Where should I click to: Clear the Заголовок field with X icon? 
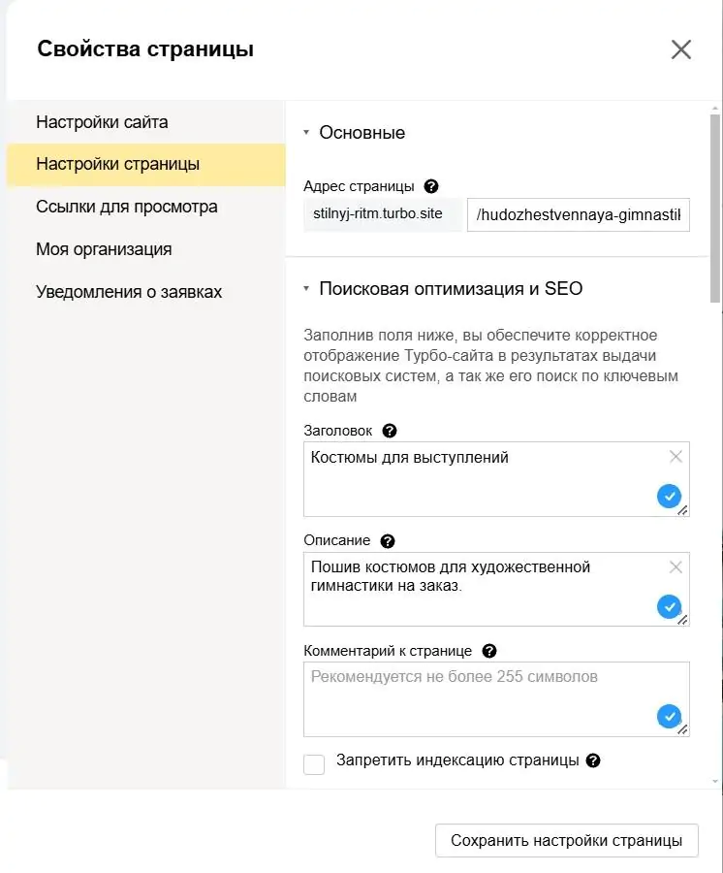(x=676, y=457)
